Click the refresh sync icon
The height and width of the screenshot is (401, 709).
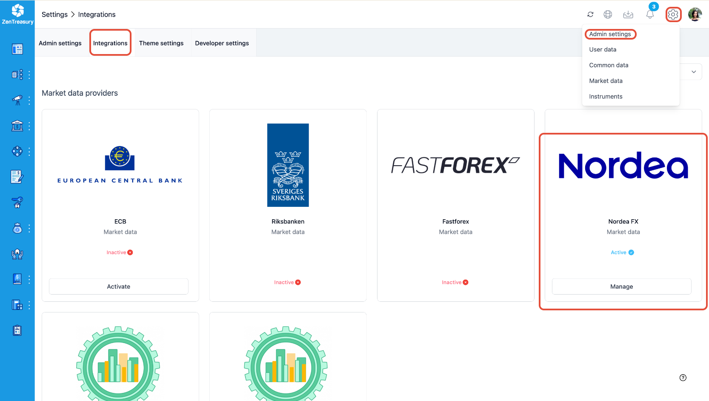pos(590,14)
